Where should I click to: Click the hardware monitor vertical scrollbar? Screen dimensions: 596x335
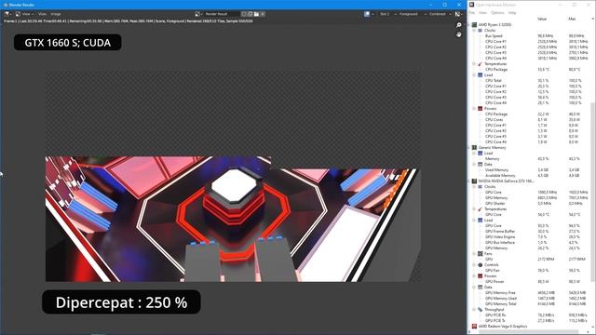coord(593,192)
